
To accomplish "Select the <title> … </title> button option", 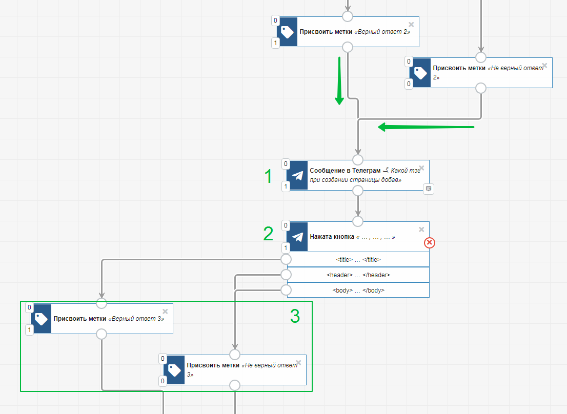I will (358, 260).
